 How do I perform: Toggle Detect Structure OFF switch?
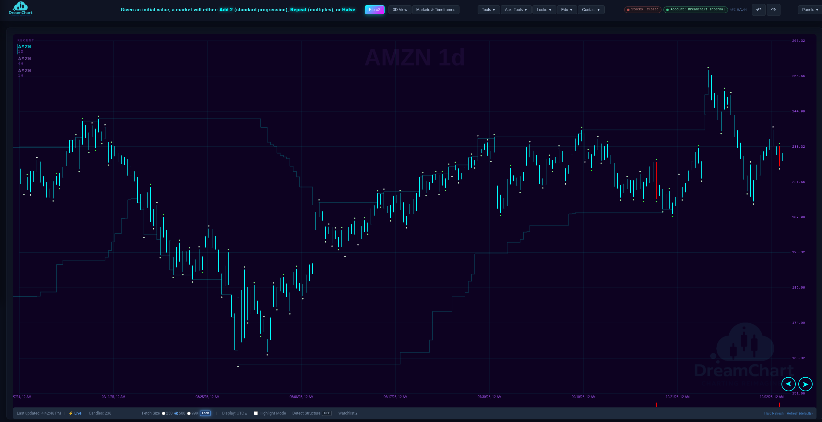[x=327, y=413]
